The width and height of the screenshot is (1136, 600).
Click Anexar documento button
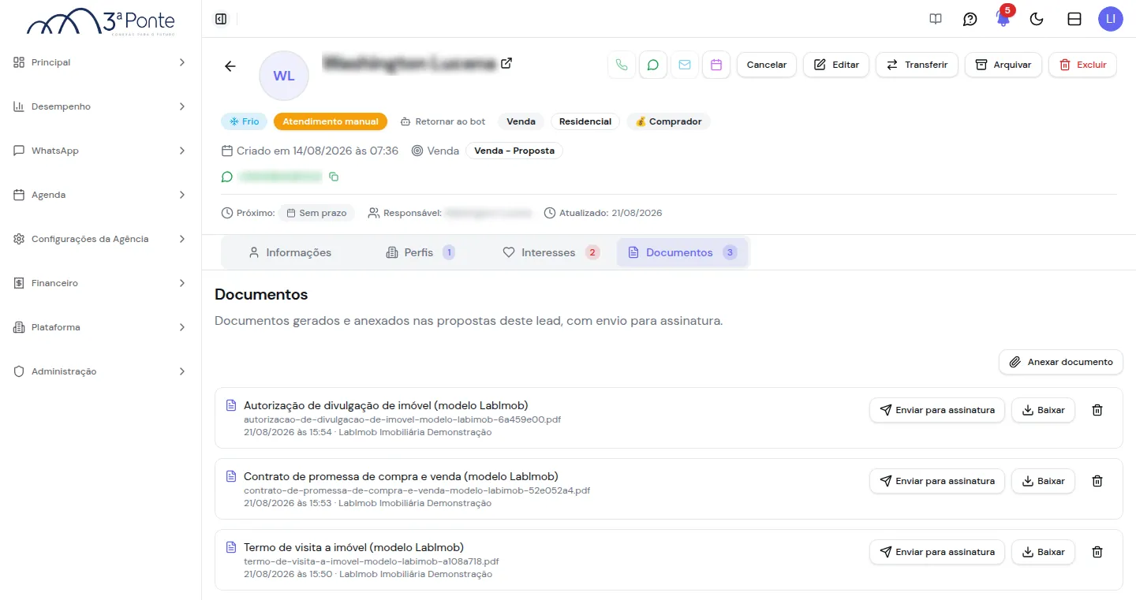coord(1061,362)
